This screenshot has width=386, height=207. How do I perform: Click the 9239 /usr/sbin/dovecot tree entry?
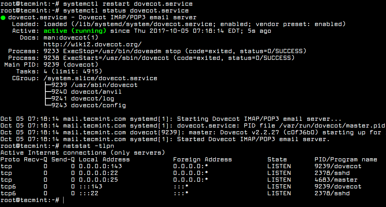(95, 85)
